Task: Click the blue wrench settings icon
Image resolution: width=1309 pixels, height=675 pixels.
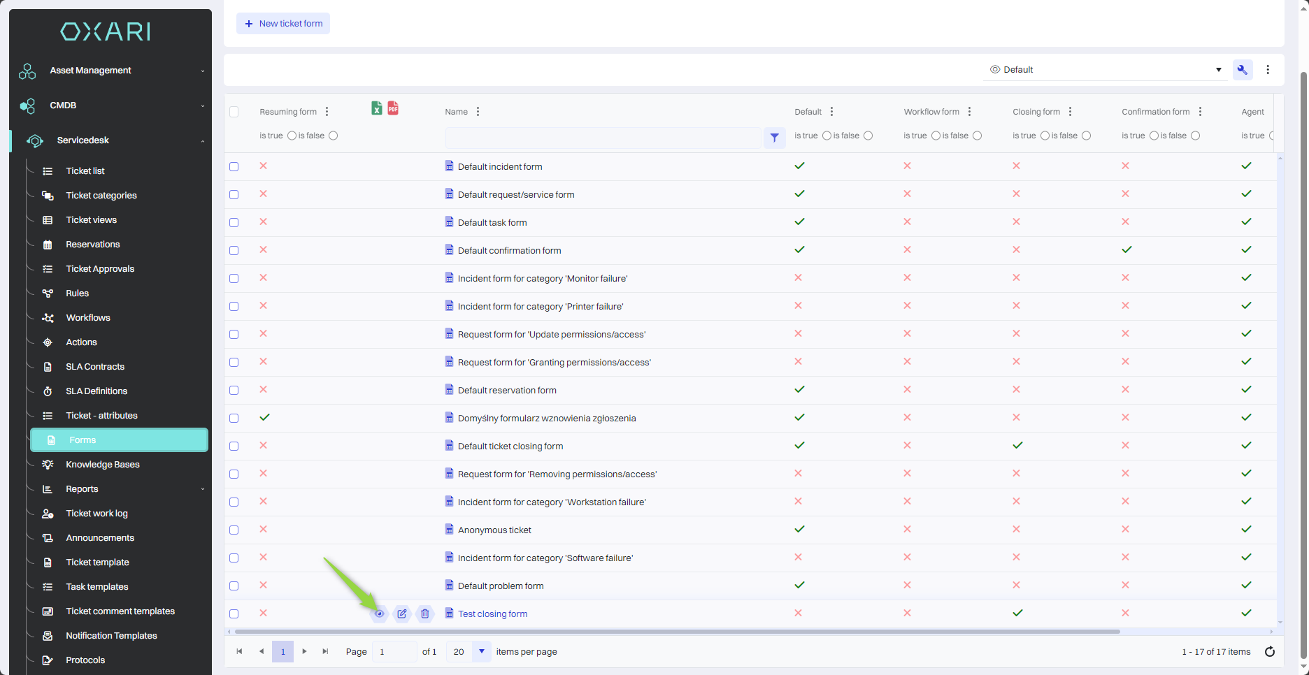Action: (x=1243, y=70)
